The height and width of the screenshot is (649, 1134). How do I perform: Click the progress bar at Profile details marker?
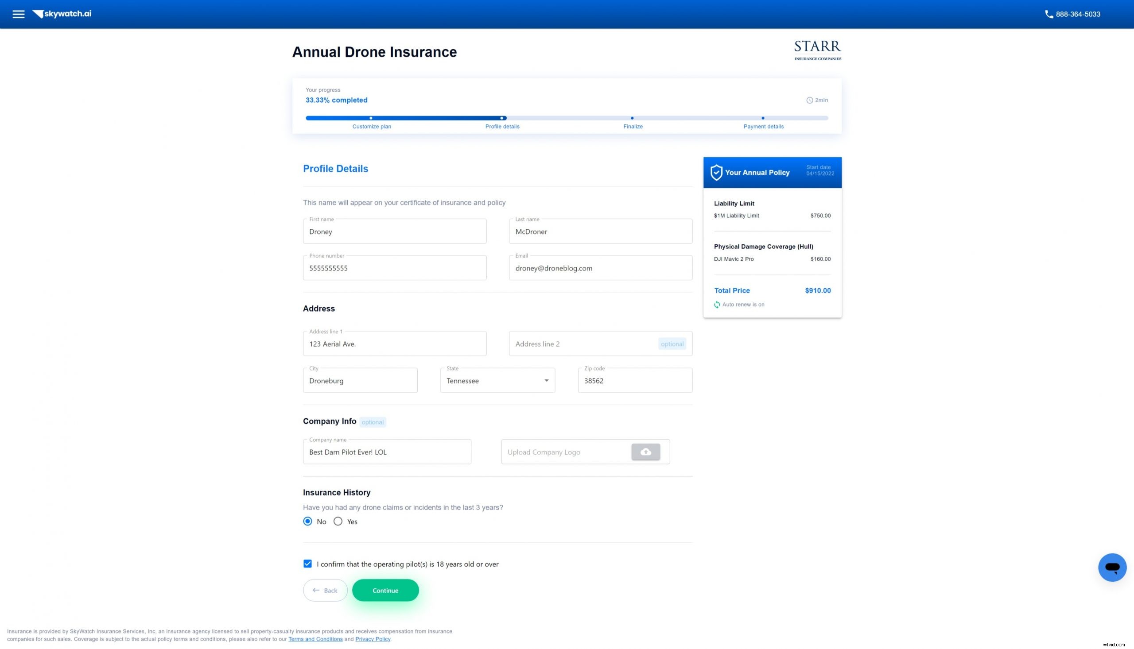tap(503, 118)
